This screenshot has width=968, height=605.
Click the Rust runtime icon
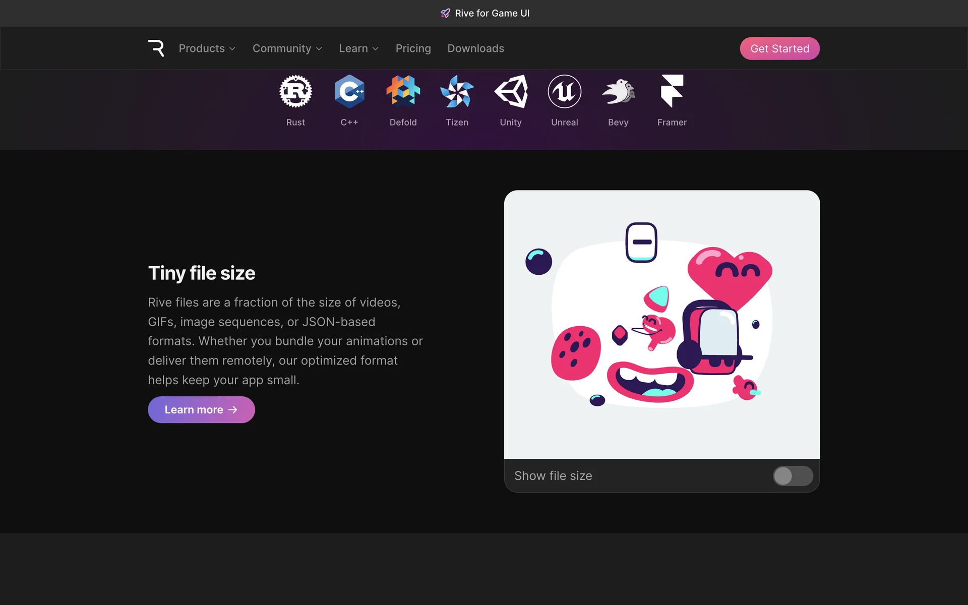coord(295,91)
